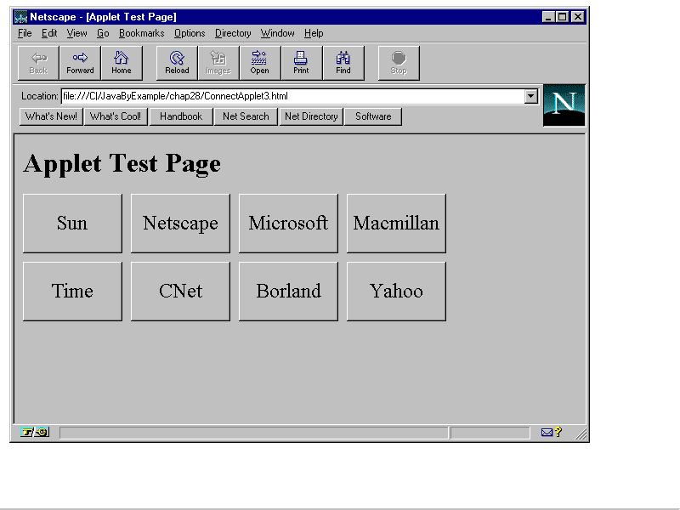Open the Handbook directory button

click(x=181, y=116)
